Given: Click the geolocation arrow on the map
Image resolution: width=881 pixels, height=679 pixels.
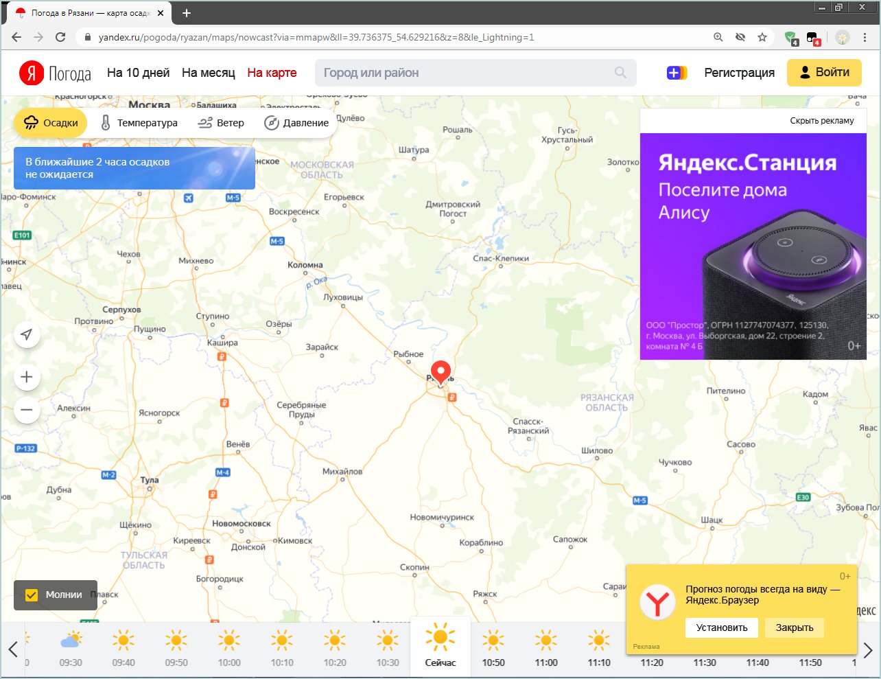Looking at the screenshot, I should 26,335.
